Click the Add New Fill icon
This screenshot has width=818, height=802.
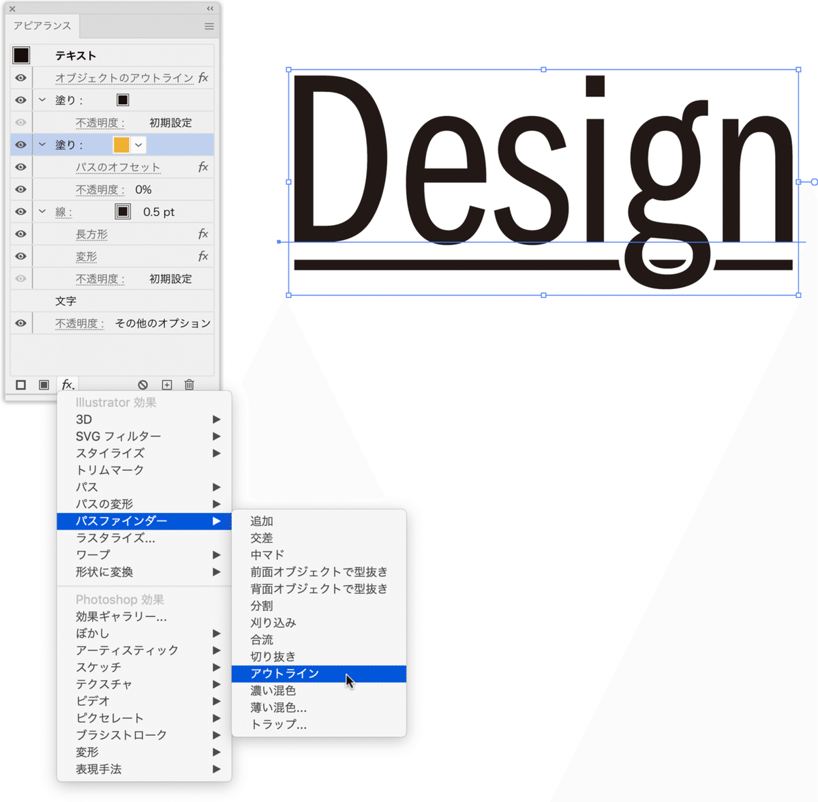click(44, 385)
